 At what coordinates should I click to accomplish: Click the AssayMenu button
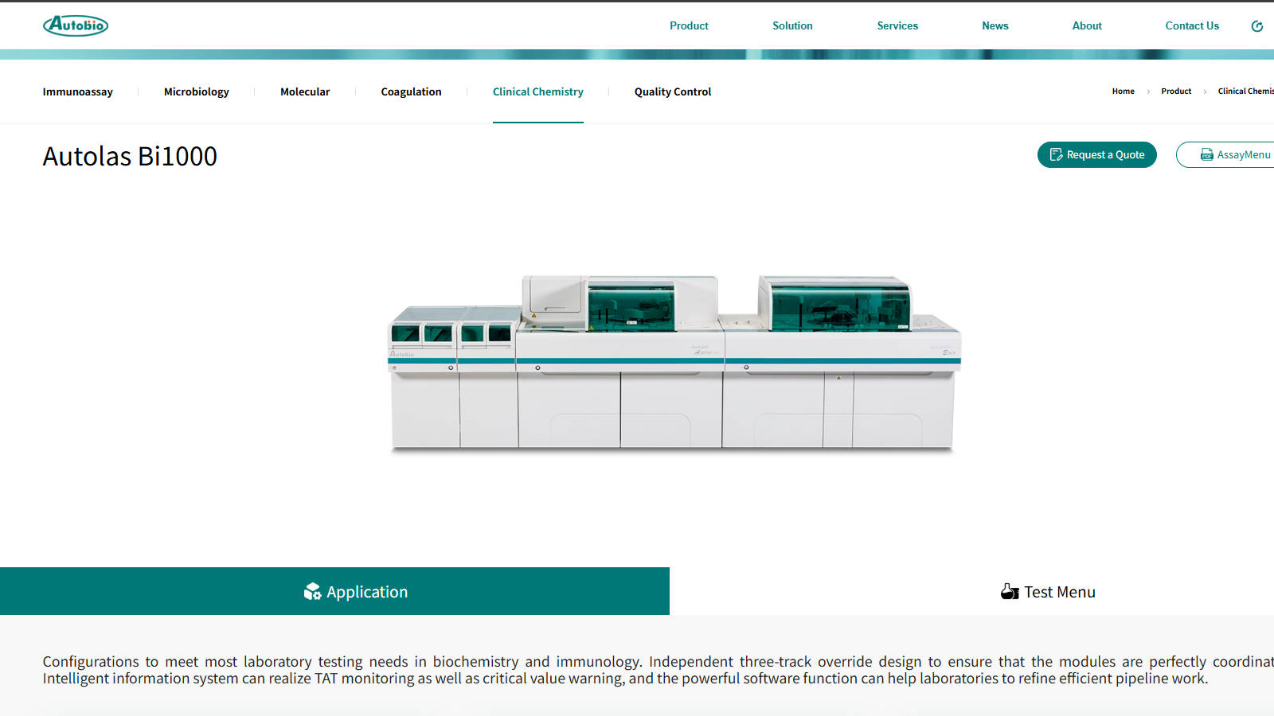(1226, 154)
